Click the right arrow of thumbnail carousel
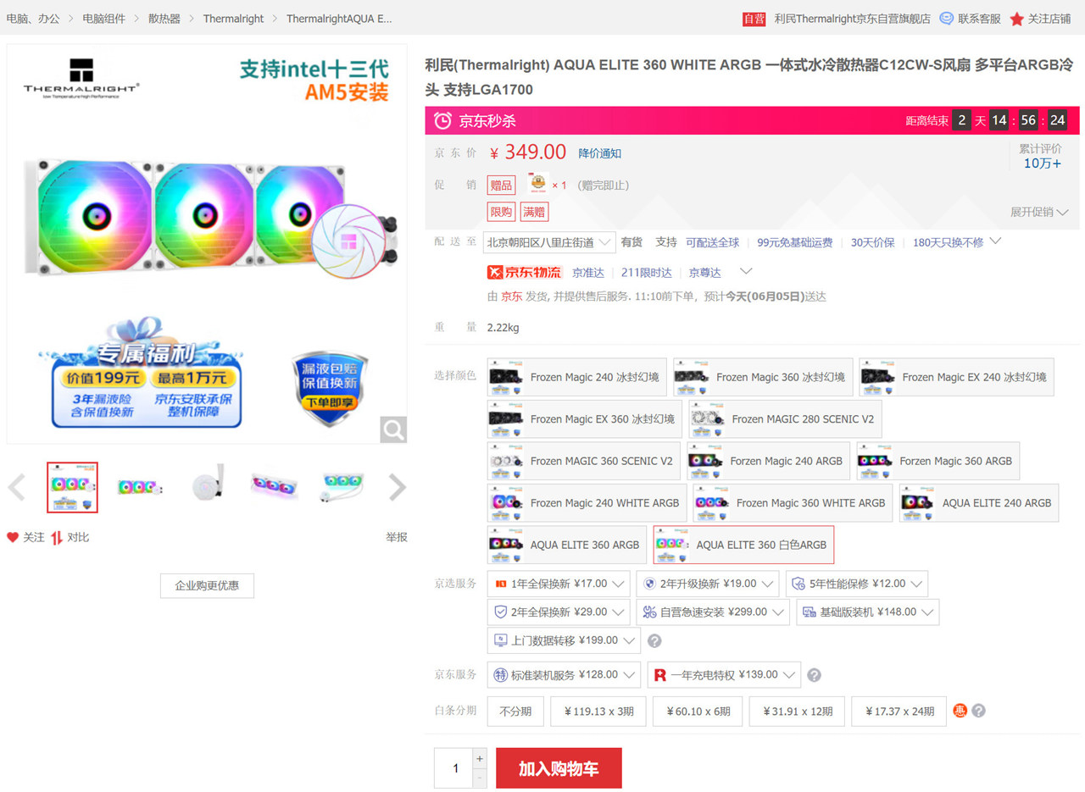The width and height of the screenshot is (1085, 792). click(398, 487)
